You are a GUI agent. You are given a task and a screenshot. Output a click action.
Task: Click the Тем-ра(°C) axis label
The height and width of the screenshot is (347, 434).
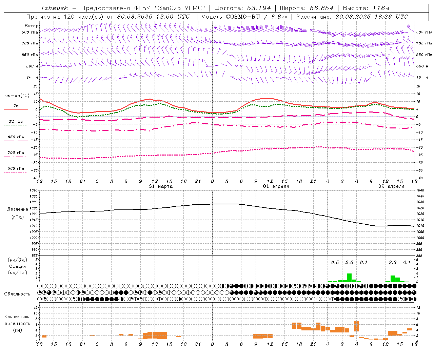[16, 96]
